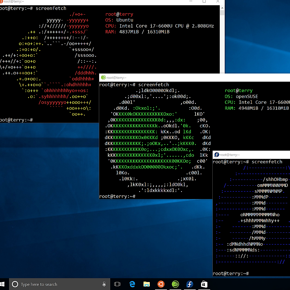Click the Cortana circle icon
The width and height of the screenshot is (290, 290).
[15, 284]
